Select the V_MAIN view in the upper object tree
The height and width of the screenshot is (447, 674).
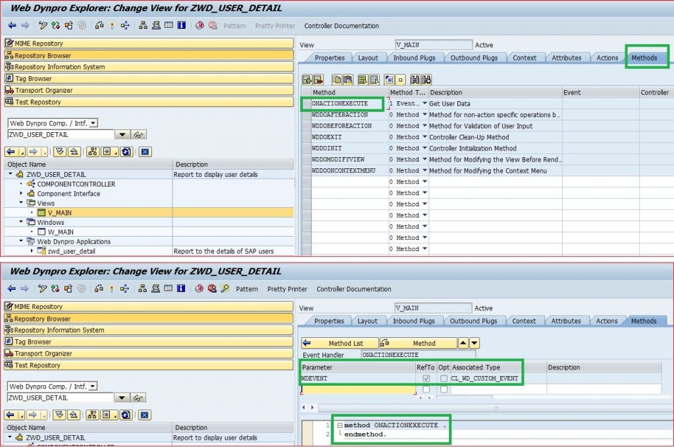(x=60, y=212)
